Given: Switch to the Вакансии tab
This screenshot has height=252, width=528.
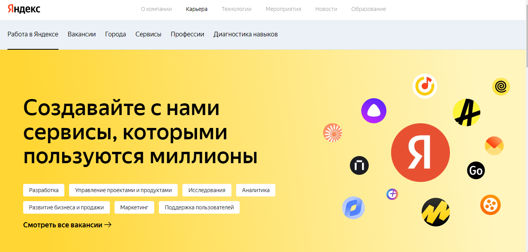Looking at the screenshot, I should coord(82,34).
